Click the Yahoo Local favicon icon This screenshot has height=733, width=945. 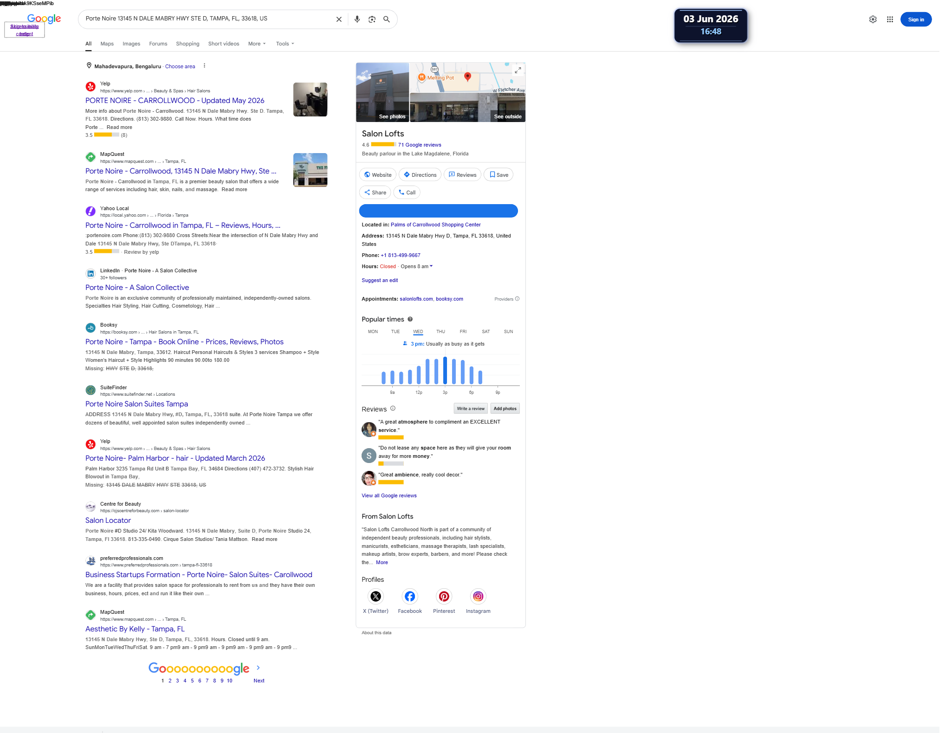coord(91,212)
